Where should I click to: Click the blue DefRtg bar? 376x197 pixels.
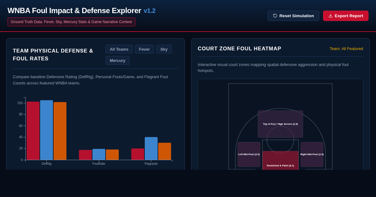click(x=46, y=130)
